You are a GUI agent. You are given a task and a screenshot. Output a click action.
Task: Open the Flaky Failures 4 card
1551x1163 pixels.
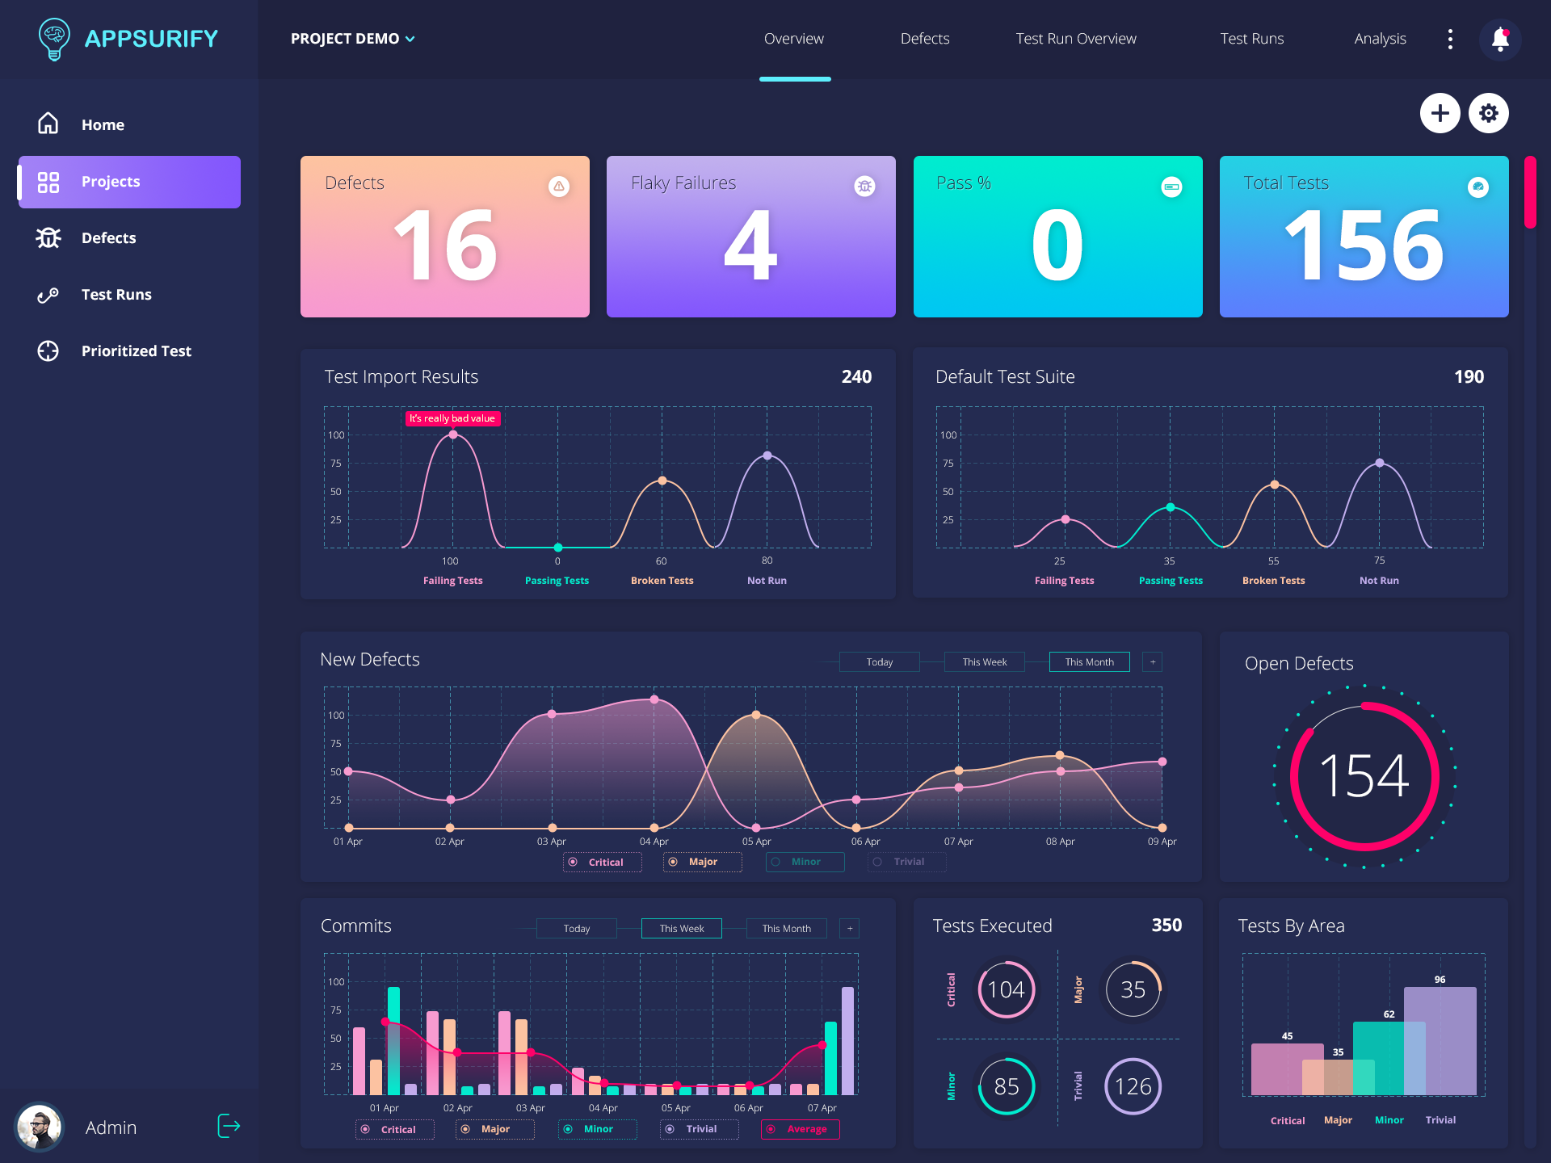point(751,237)
